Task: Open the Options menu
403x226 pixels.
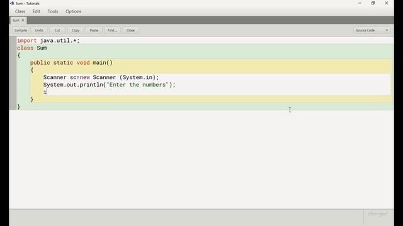Action: coord(73,11)
